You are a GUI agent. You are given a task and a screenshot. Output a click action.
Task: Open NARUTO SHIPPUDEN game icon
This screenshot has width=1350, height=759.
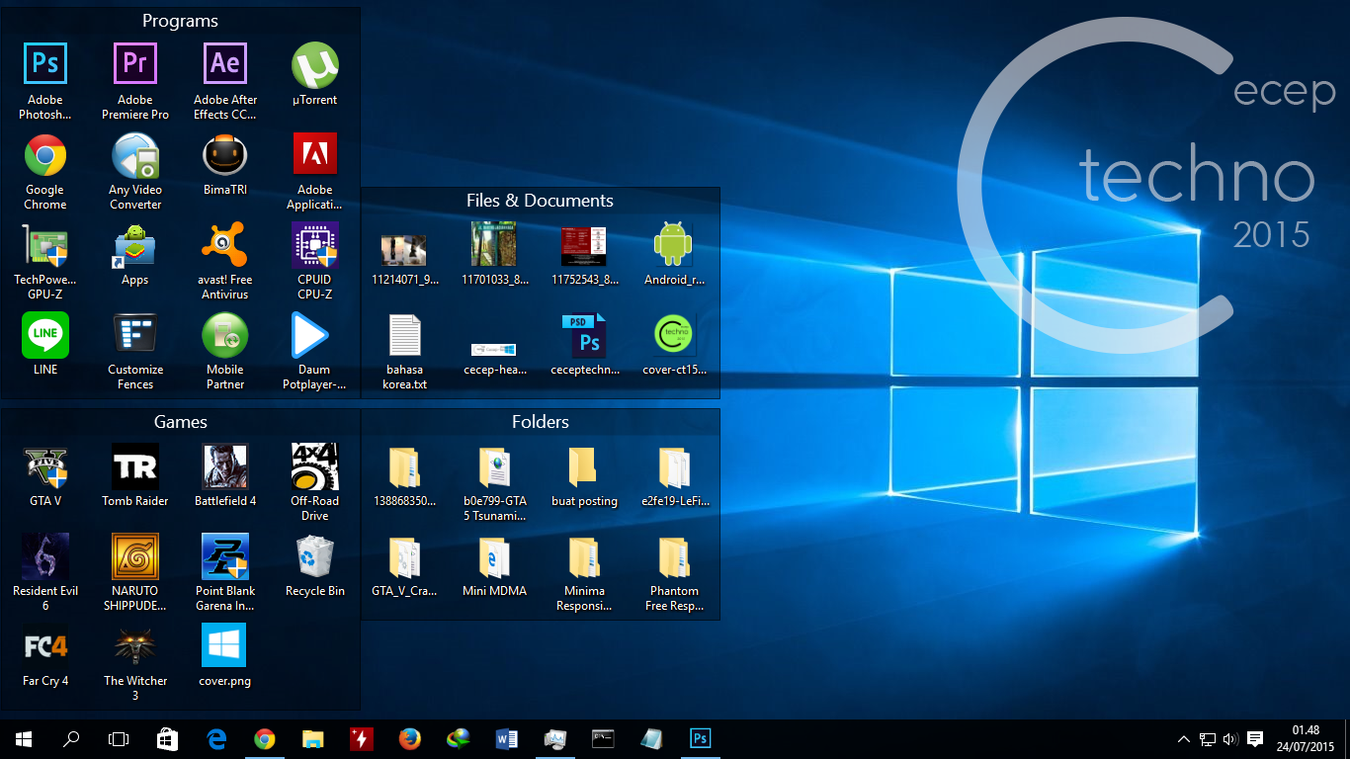click(135, 556)
